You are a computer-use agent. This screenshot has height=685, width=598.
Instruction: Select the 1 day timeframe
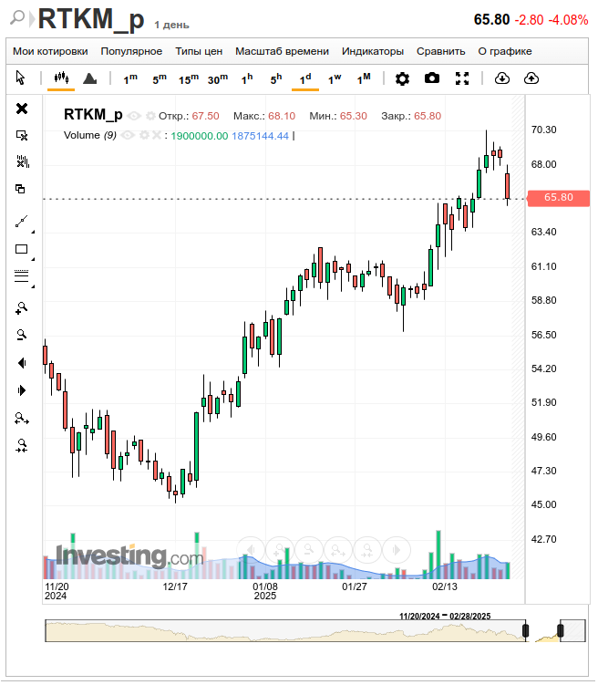[305, 79]
